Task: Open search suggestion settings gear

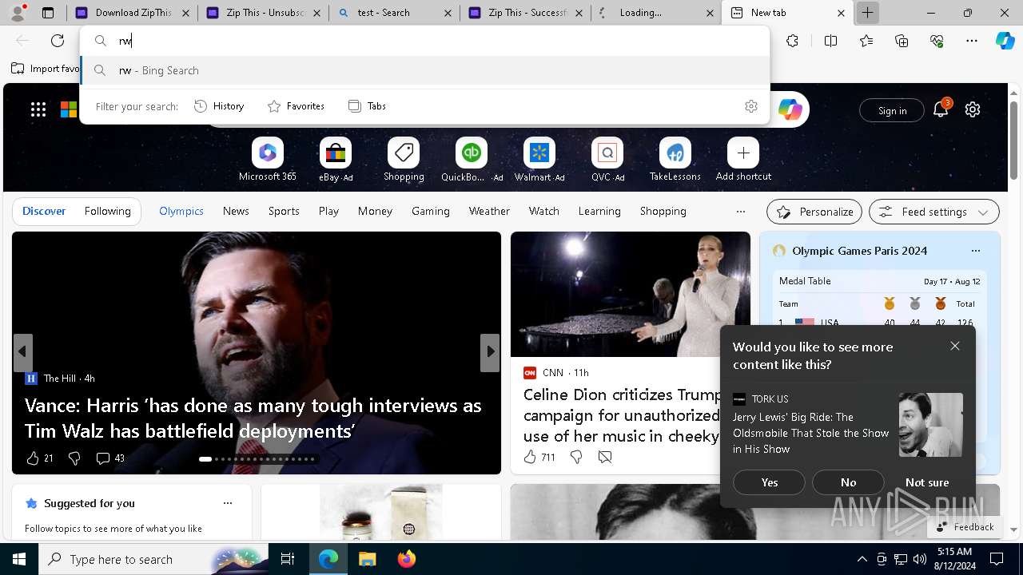Action: pyautogui.click(x=751, y=106)
